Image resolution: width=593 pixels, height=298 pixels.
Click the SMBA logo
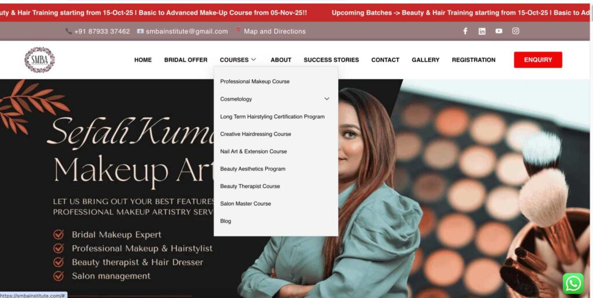(x=39, y=60)
